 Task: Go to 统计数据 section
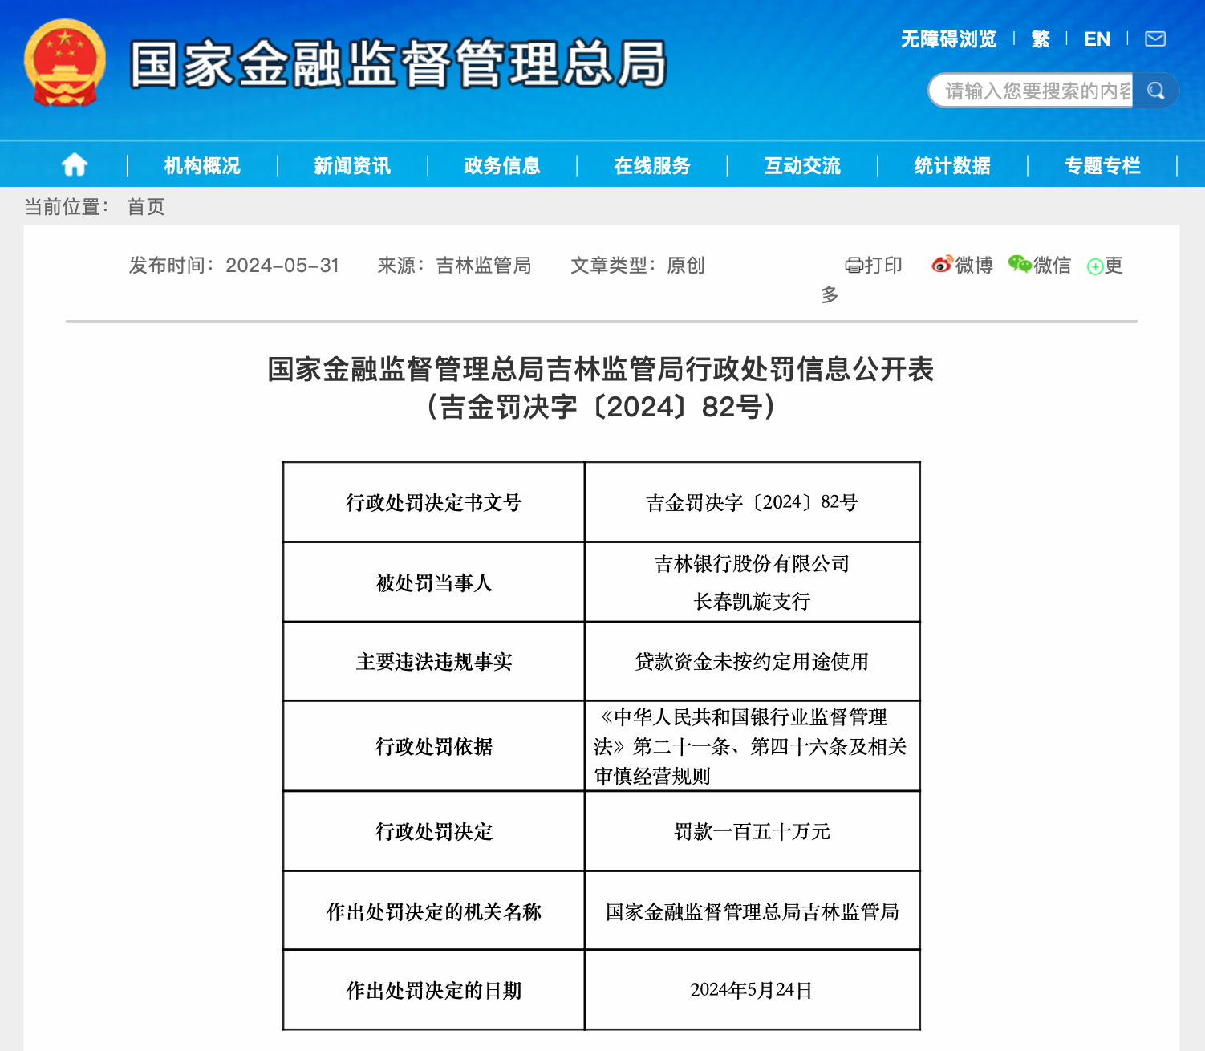point(952,166)
